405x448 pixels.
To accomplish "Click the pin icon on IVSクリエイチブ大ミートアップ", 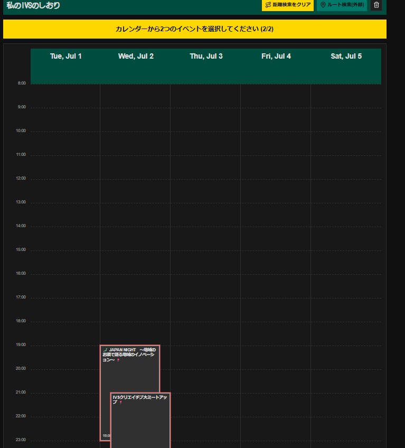I will click(121, 402).
